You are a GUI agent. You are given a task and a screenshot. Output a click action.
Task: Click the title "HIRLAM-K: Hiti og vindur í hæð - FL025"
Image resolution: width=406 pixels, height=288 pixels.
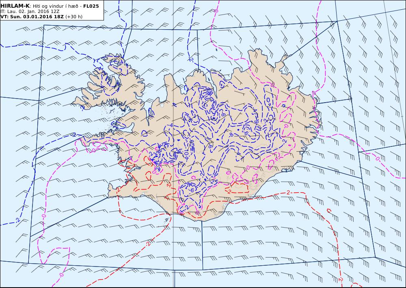[50, 6]
